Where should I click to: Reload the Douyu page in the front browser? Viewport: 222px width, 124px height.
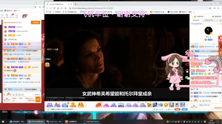54,8
